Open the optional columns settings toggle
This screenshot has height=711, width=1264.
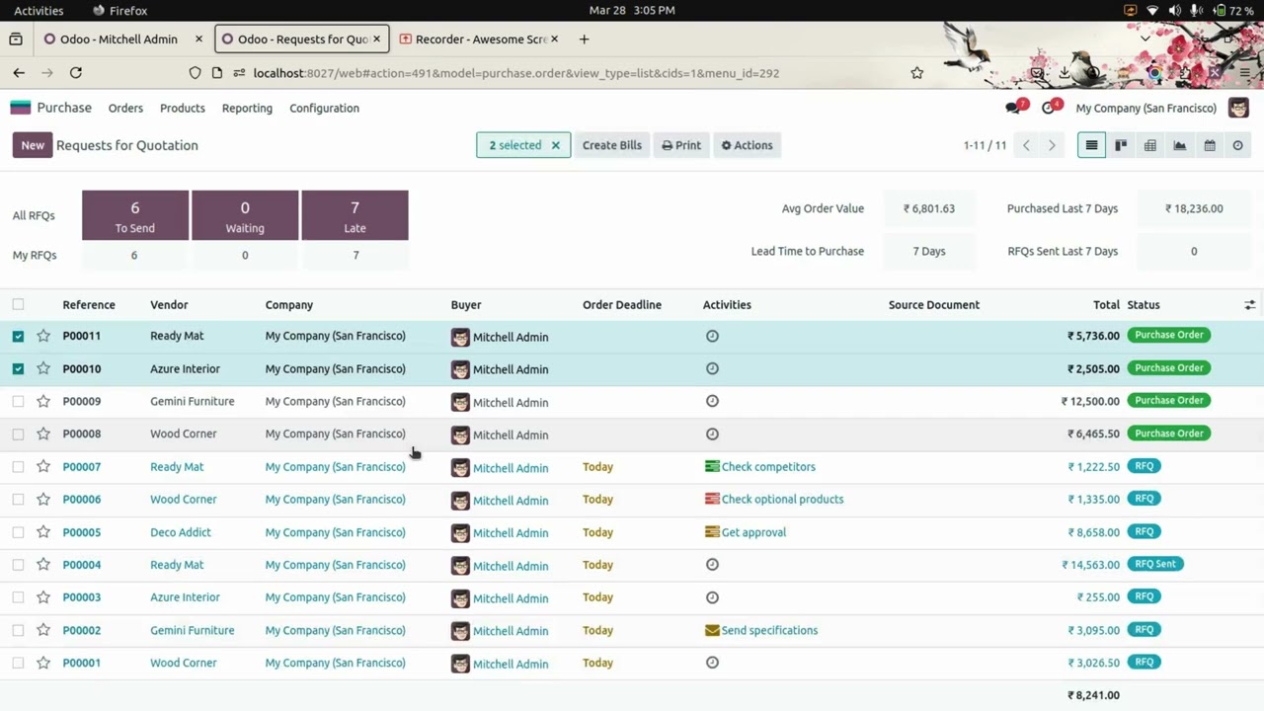coord(1249,305)
